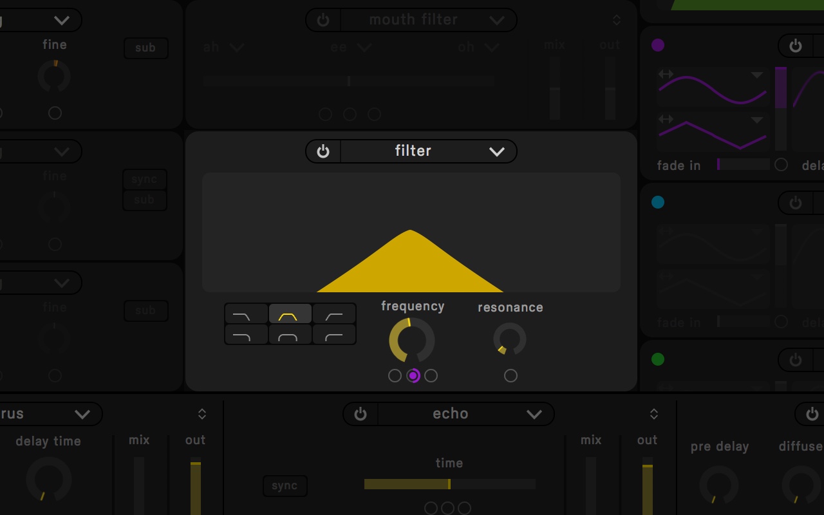Toggle the blue LFO power button
The image size is (824, 515).
[796, 203]
